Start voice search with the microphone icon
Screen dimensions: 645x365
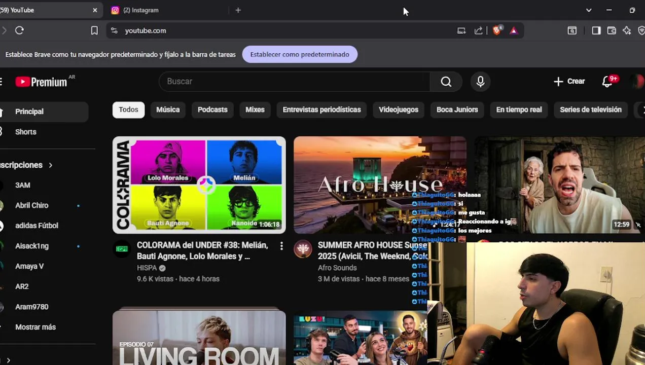point(480,82)
